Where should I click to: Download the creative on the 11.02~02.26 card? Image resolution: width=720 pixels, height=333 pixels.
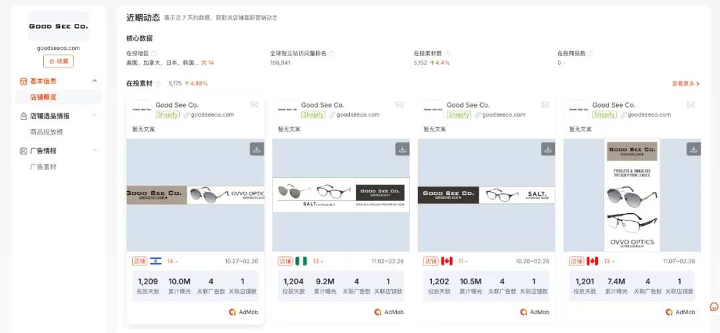click(x=402, y=149)
